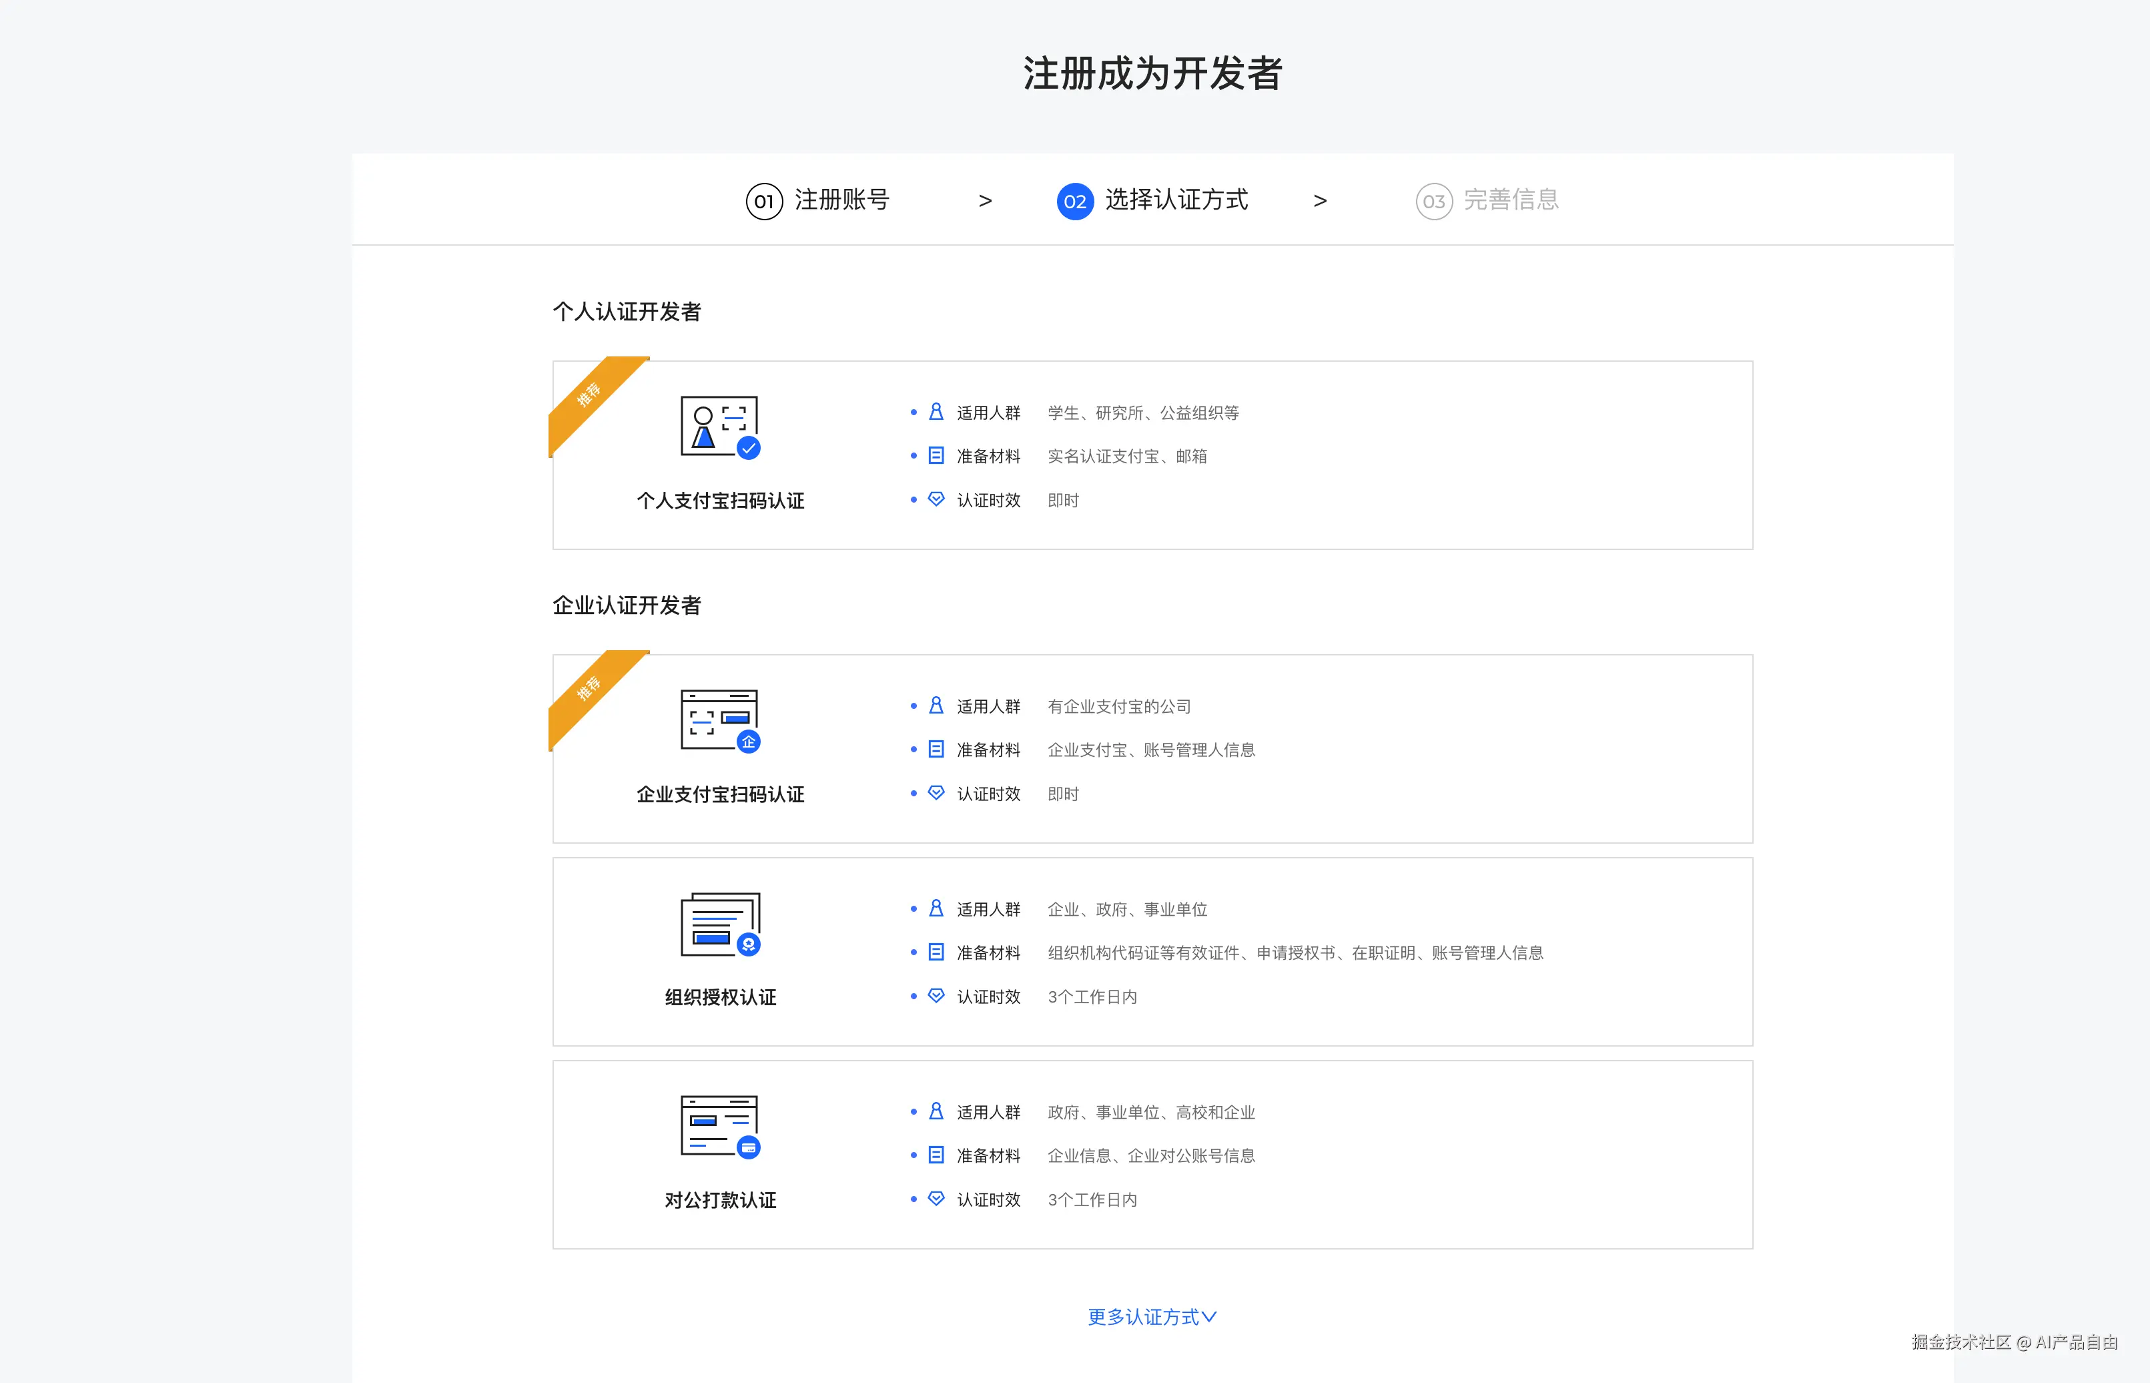Select the 选择认证方式 step label
The width and height of the screenshot is (2150, 1383).
coord(1176,200)
